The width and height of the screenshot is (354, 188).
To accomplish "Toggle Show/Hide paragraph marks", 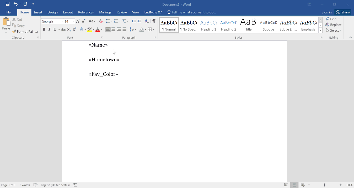I will coord(154,21).
